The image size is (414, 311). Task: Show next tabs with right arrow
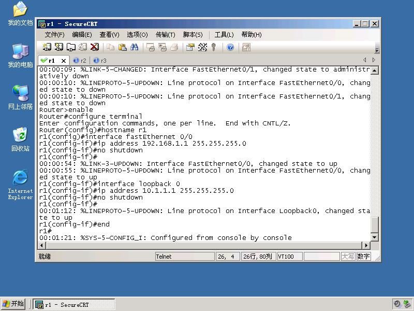[374, 60]
